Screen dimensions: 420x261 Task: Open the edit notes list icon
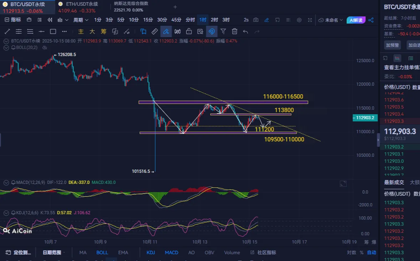(x=200, y=32)
